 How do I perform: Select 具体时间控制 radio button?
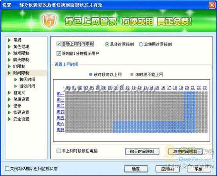tap(107, 44)
